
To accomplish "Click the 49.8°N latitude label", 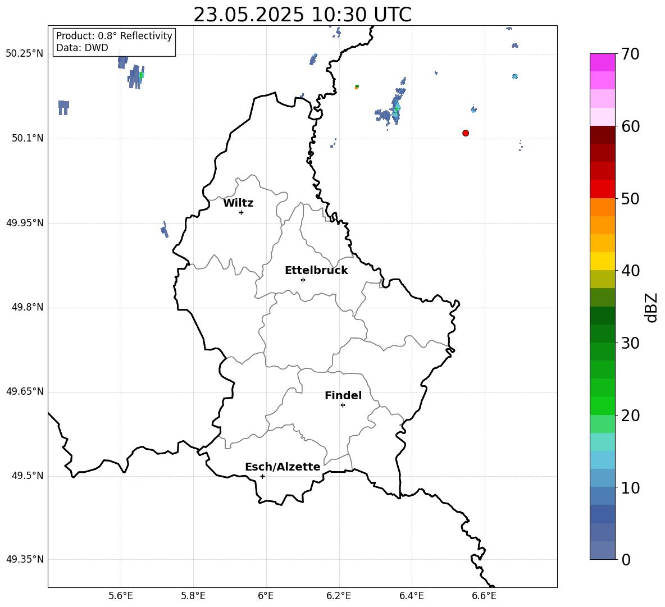I will click(28, 307).
